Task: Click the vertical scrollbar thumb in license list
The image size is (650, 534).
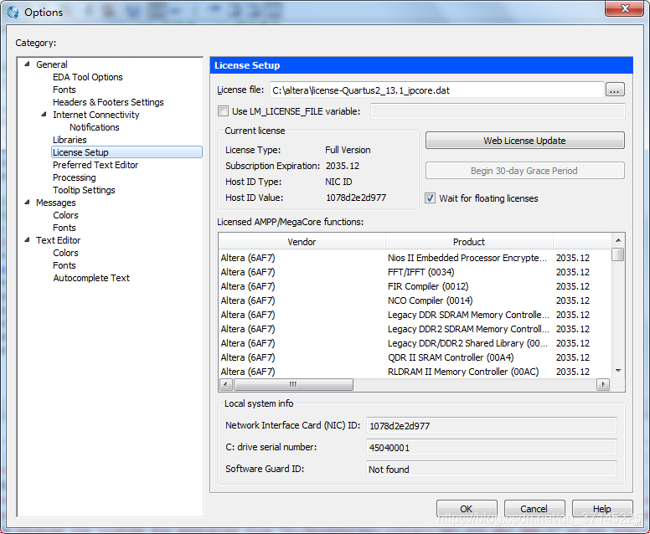Action: [x=617, y=254]
